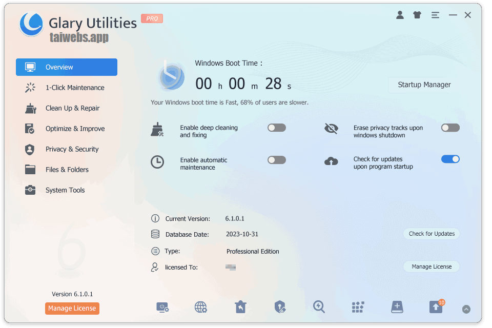This screenshot has height=328, width=492.
Task: Click the computer power settings icon
Action: coord(162,307)
